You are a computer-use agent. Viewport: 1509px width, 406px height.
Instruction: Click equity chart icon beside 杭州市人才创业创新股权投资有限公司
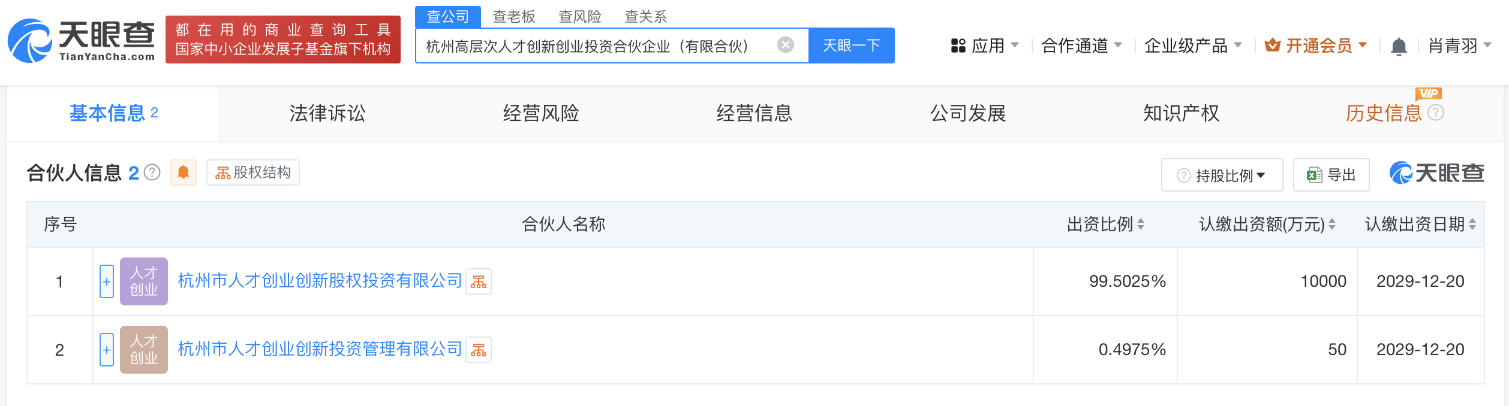(480, 281)
